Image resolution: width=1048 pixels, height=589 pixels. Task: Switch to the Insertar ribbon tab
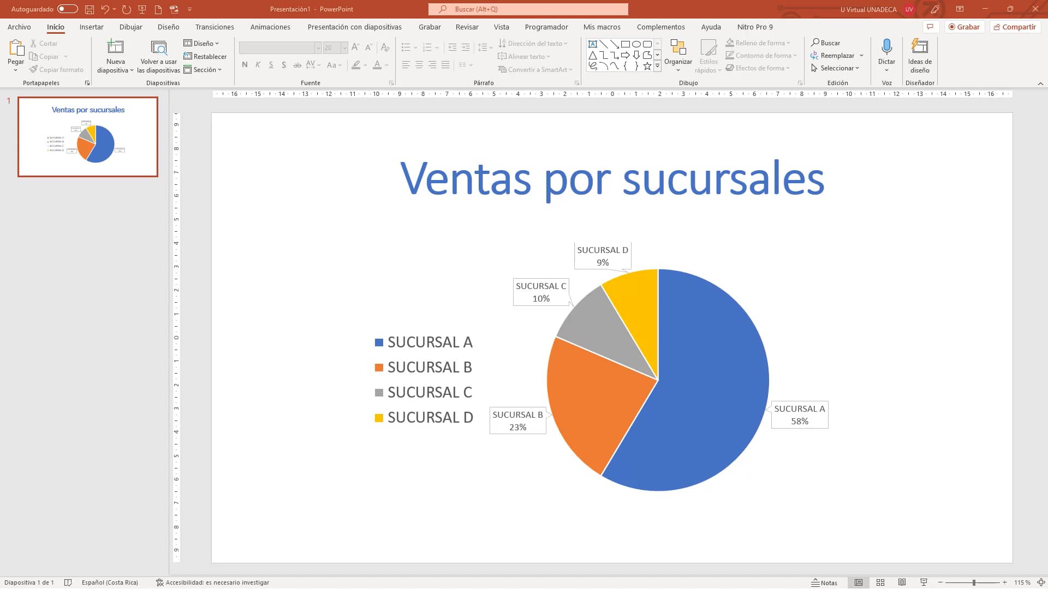(91, 27)
